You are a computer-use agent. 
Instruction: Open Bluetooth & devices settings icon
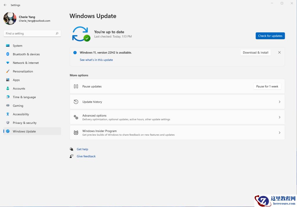[8, 54]
